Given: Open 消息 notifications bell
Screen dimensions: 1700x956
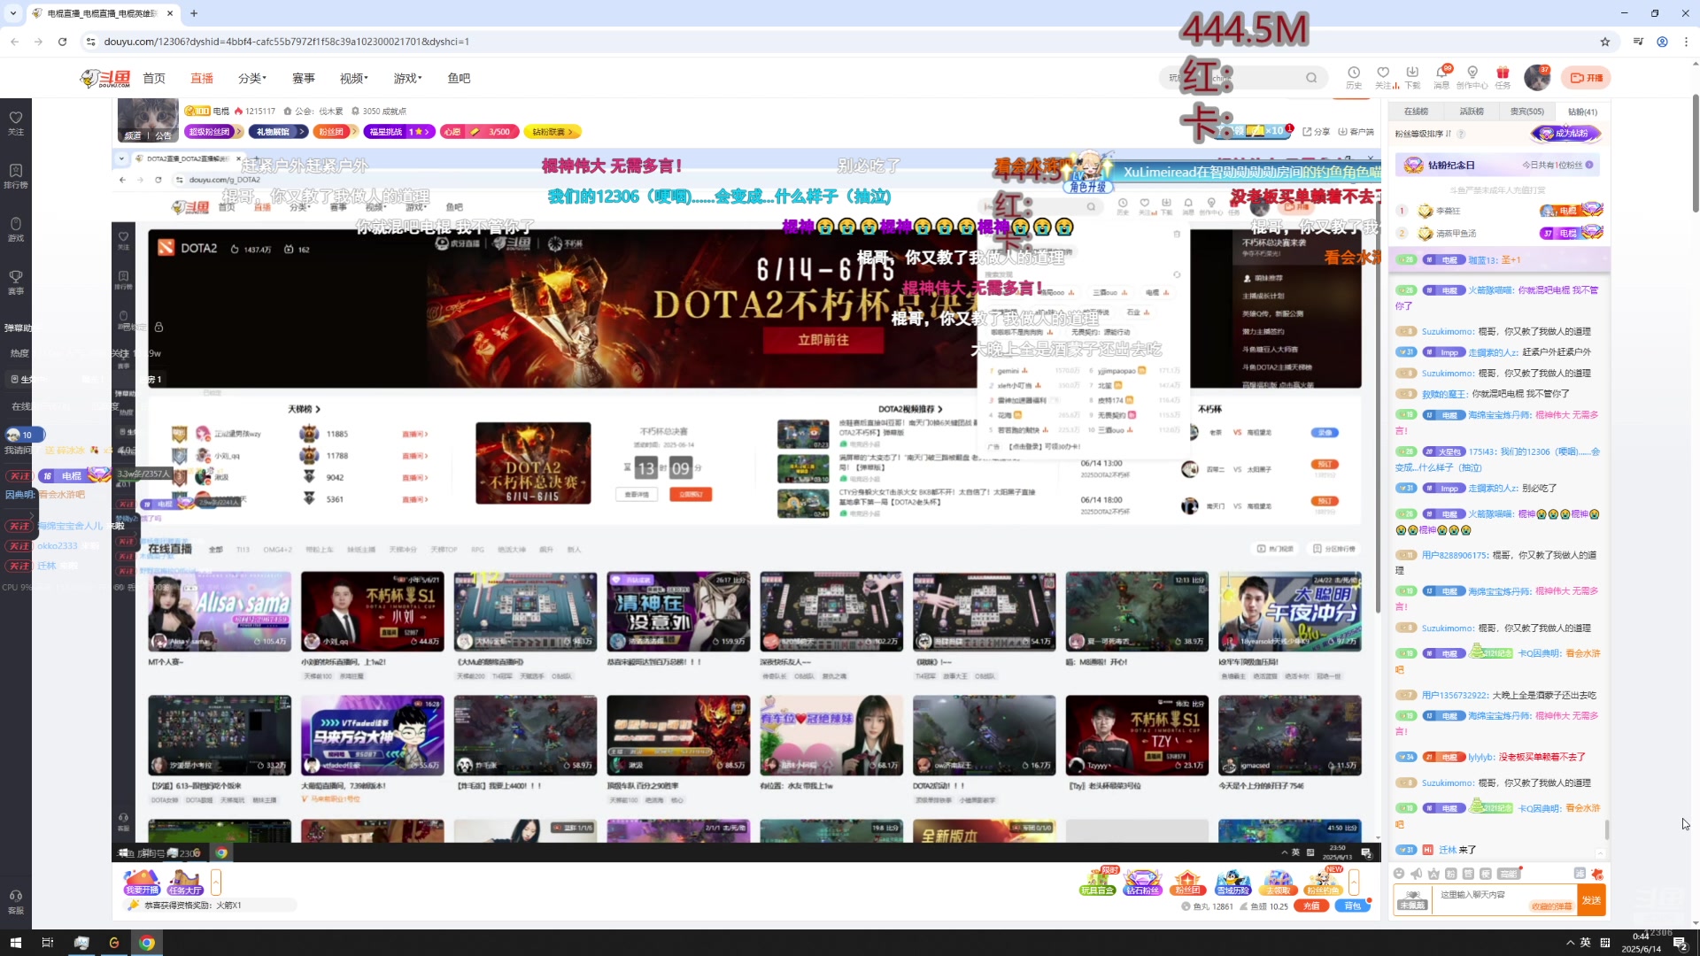Looking at the screenshot, I should pos(1441,77).
